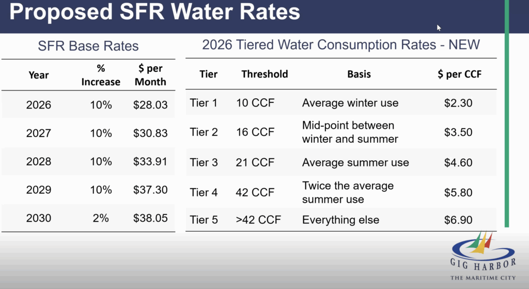The height and width of the screenshot is (289, 529).
Task: Select the "Average winter use" basis cell
Action: pos(350,103)
